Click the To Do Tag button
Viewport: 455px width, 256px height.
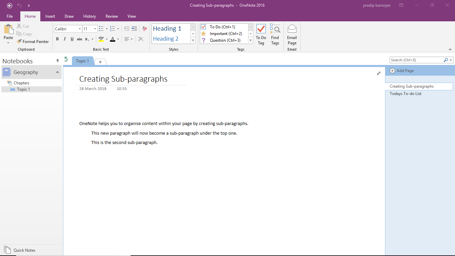[261, 35]
